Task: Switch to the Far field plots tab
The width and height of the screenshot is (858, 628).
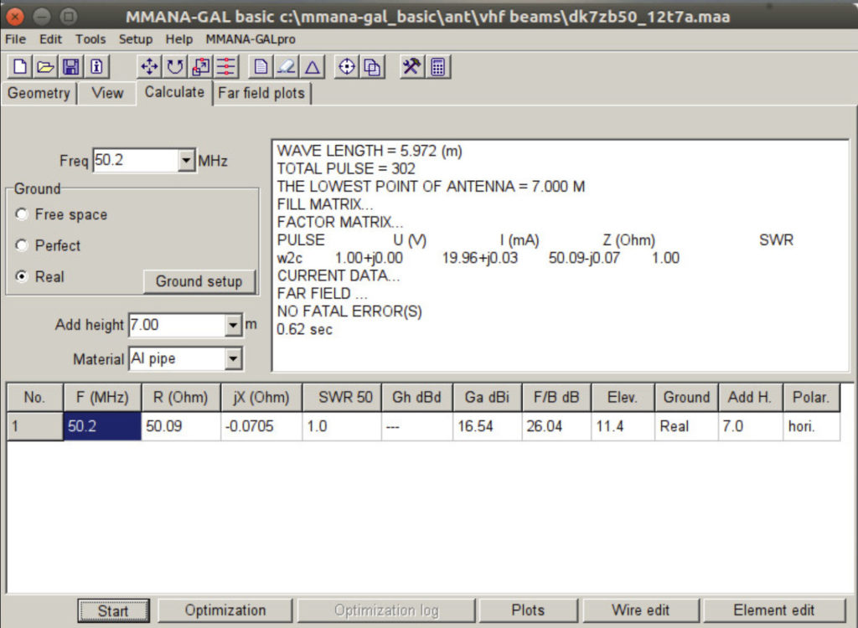Action: click(261, 94)
